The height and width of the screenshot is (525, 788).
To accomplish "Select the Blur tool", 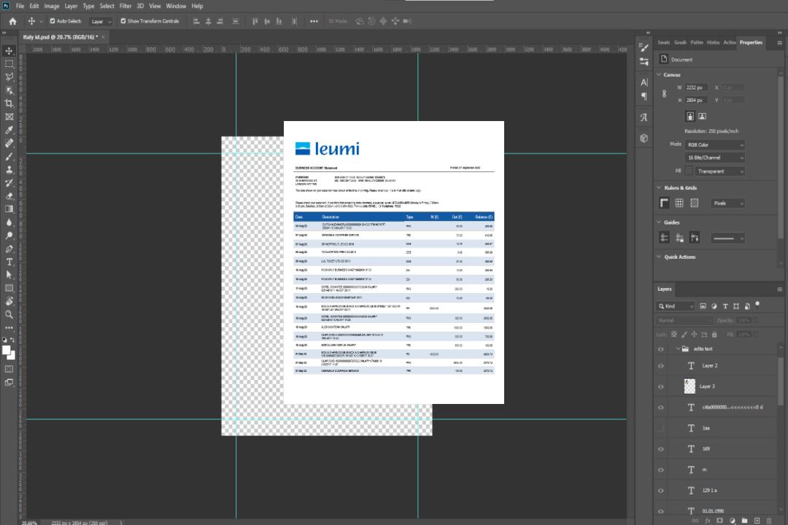I will pos(9,222).
